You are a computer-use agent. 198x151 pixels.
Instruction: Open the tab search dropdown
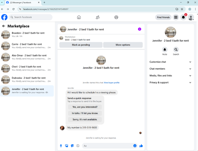[2, 2]
